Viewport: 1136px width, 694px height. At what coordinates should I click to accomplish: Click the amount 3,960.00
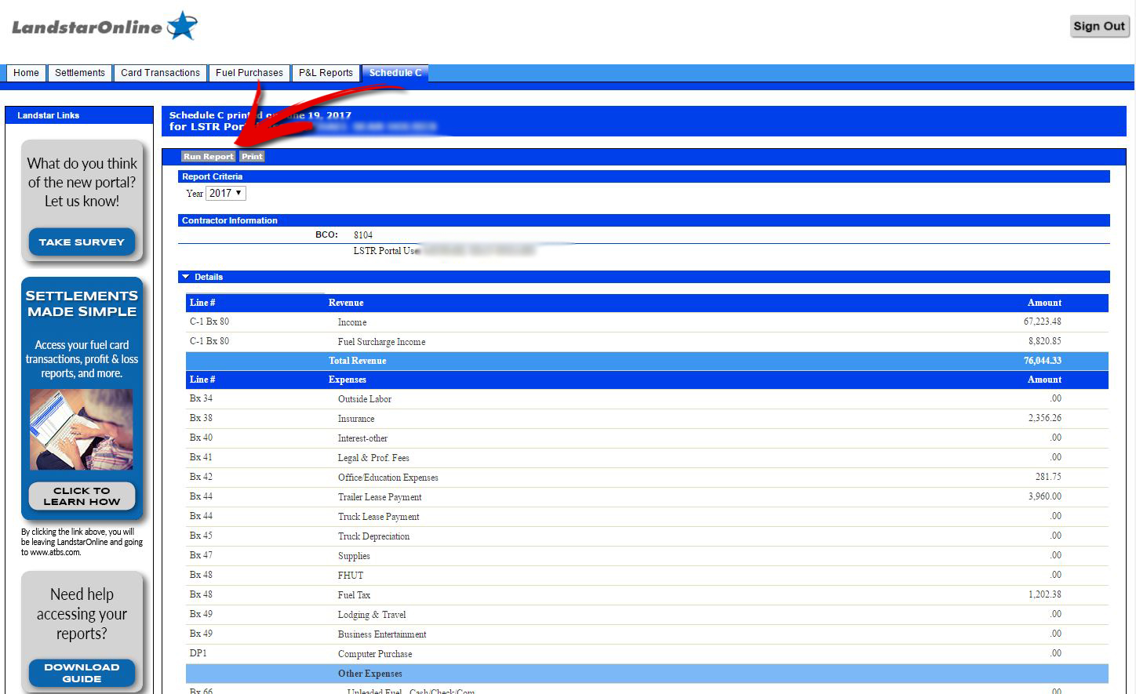1045,496
